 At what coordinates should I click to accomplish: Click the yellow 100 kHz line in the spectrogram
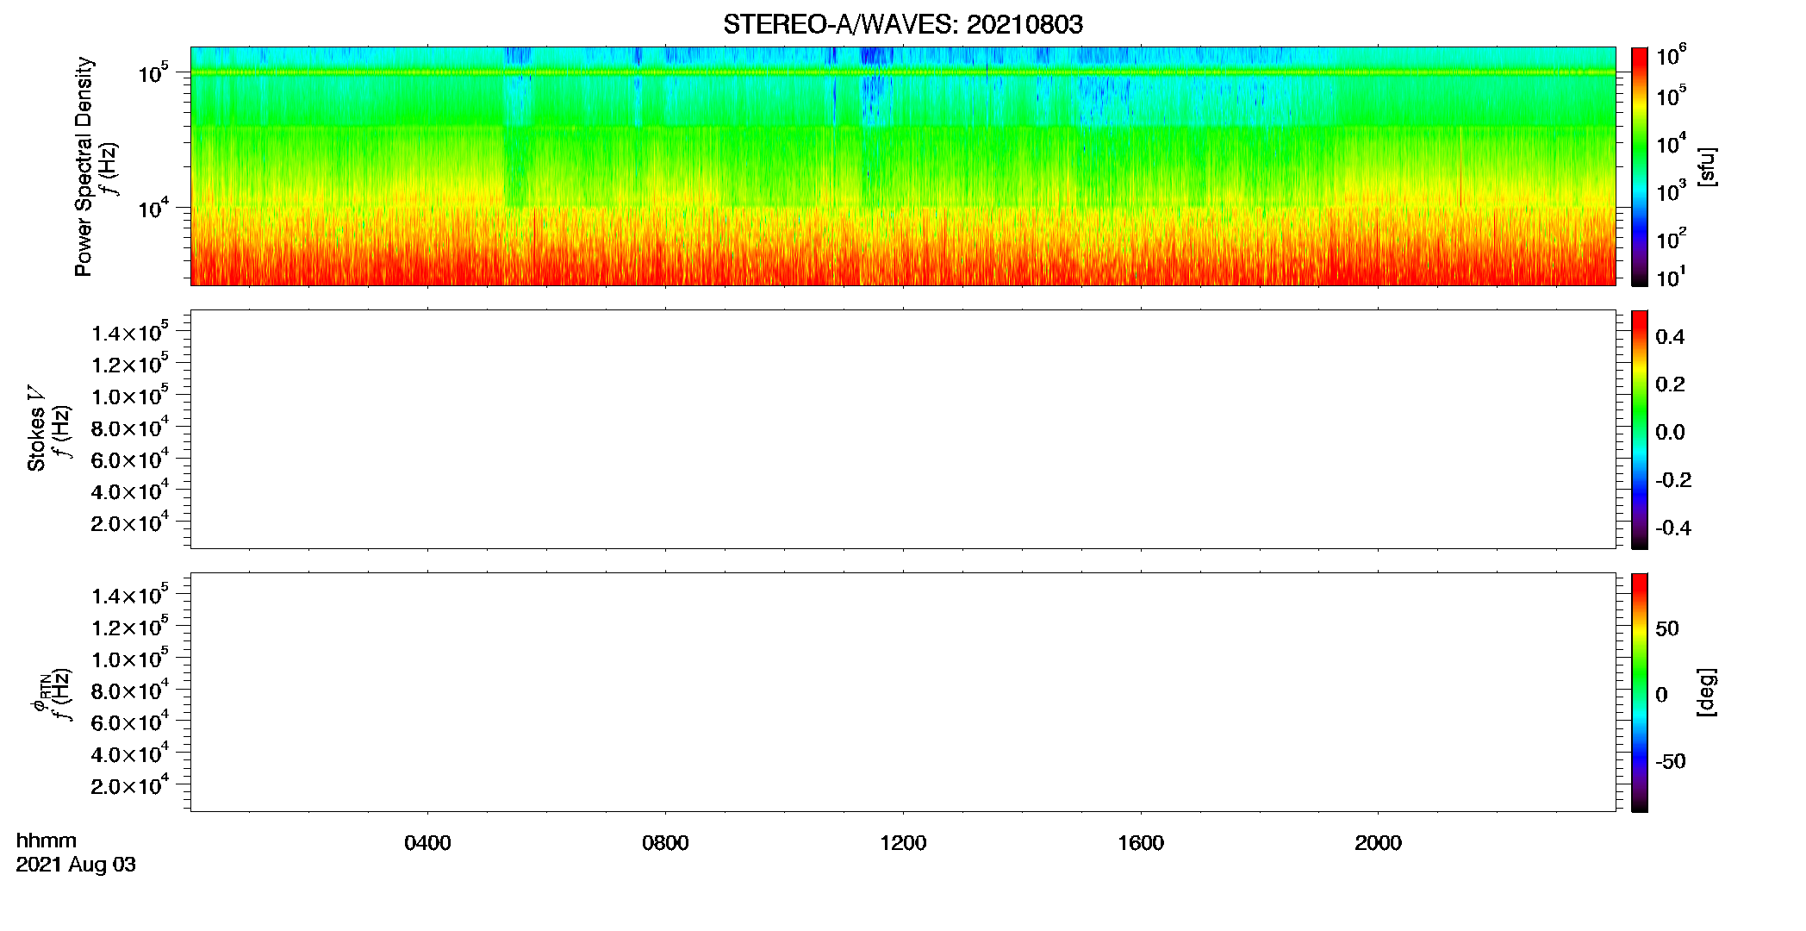[903, 72]
